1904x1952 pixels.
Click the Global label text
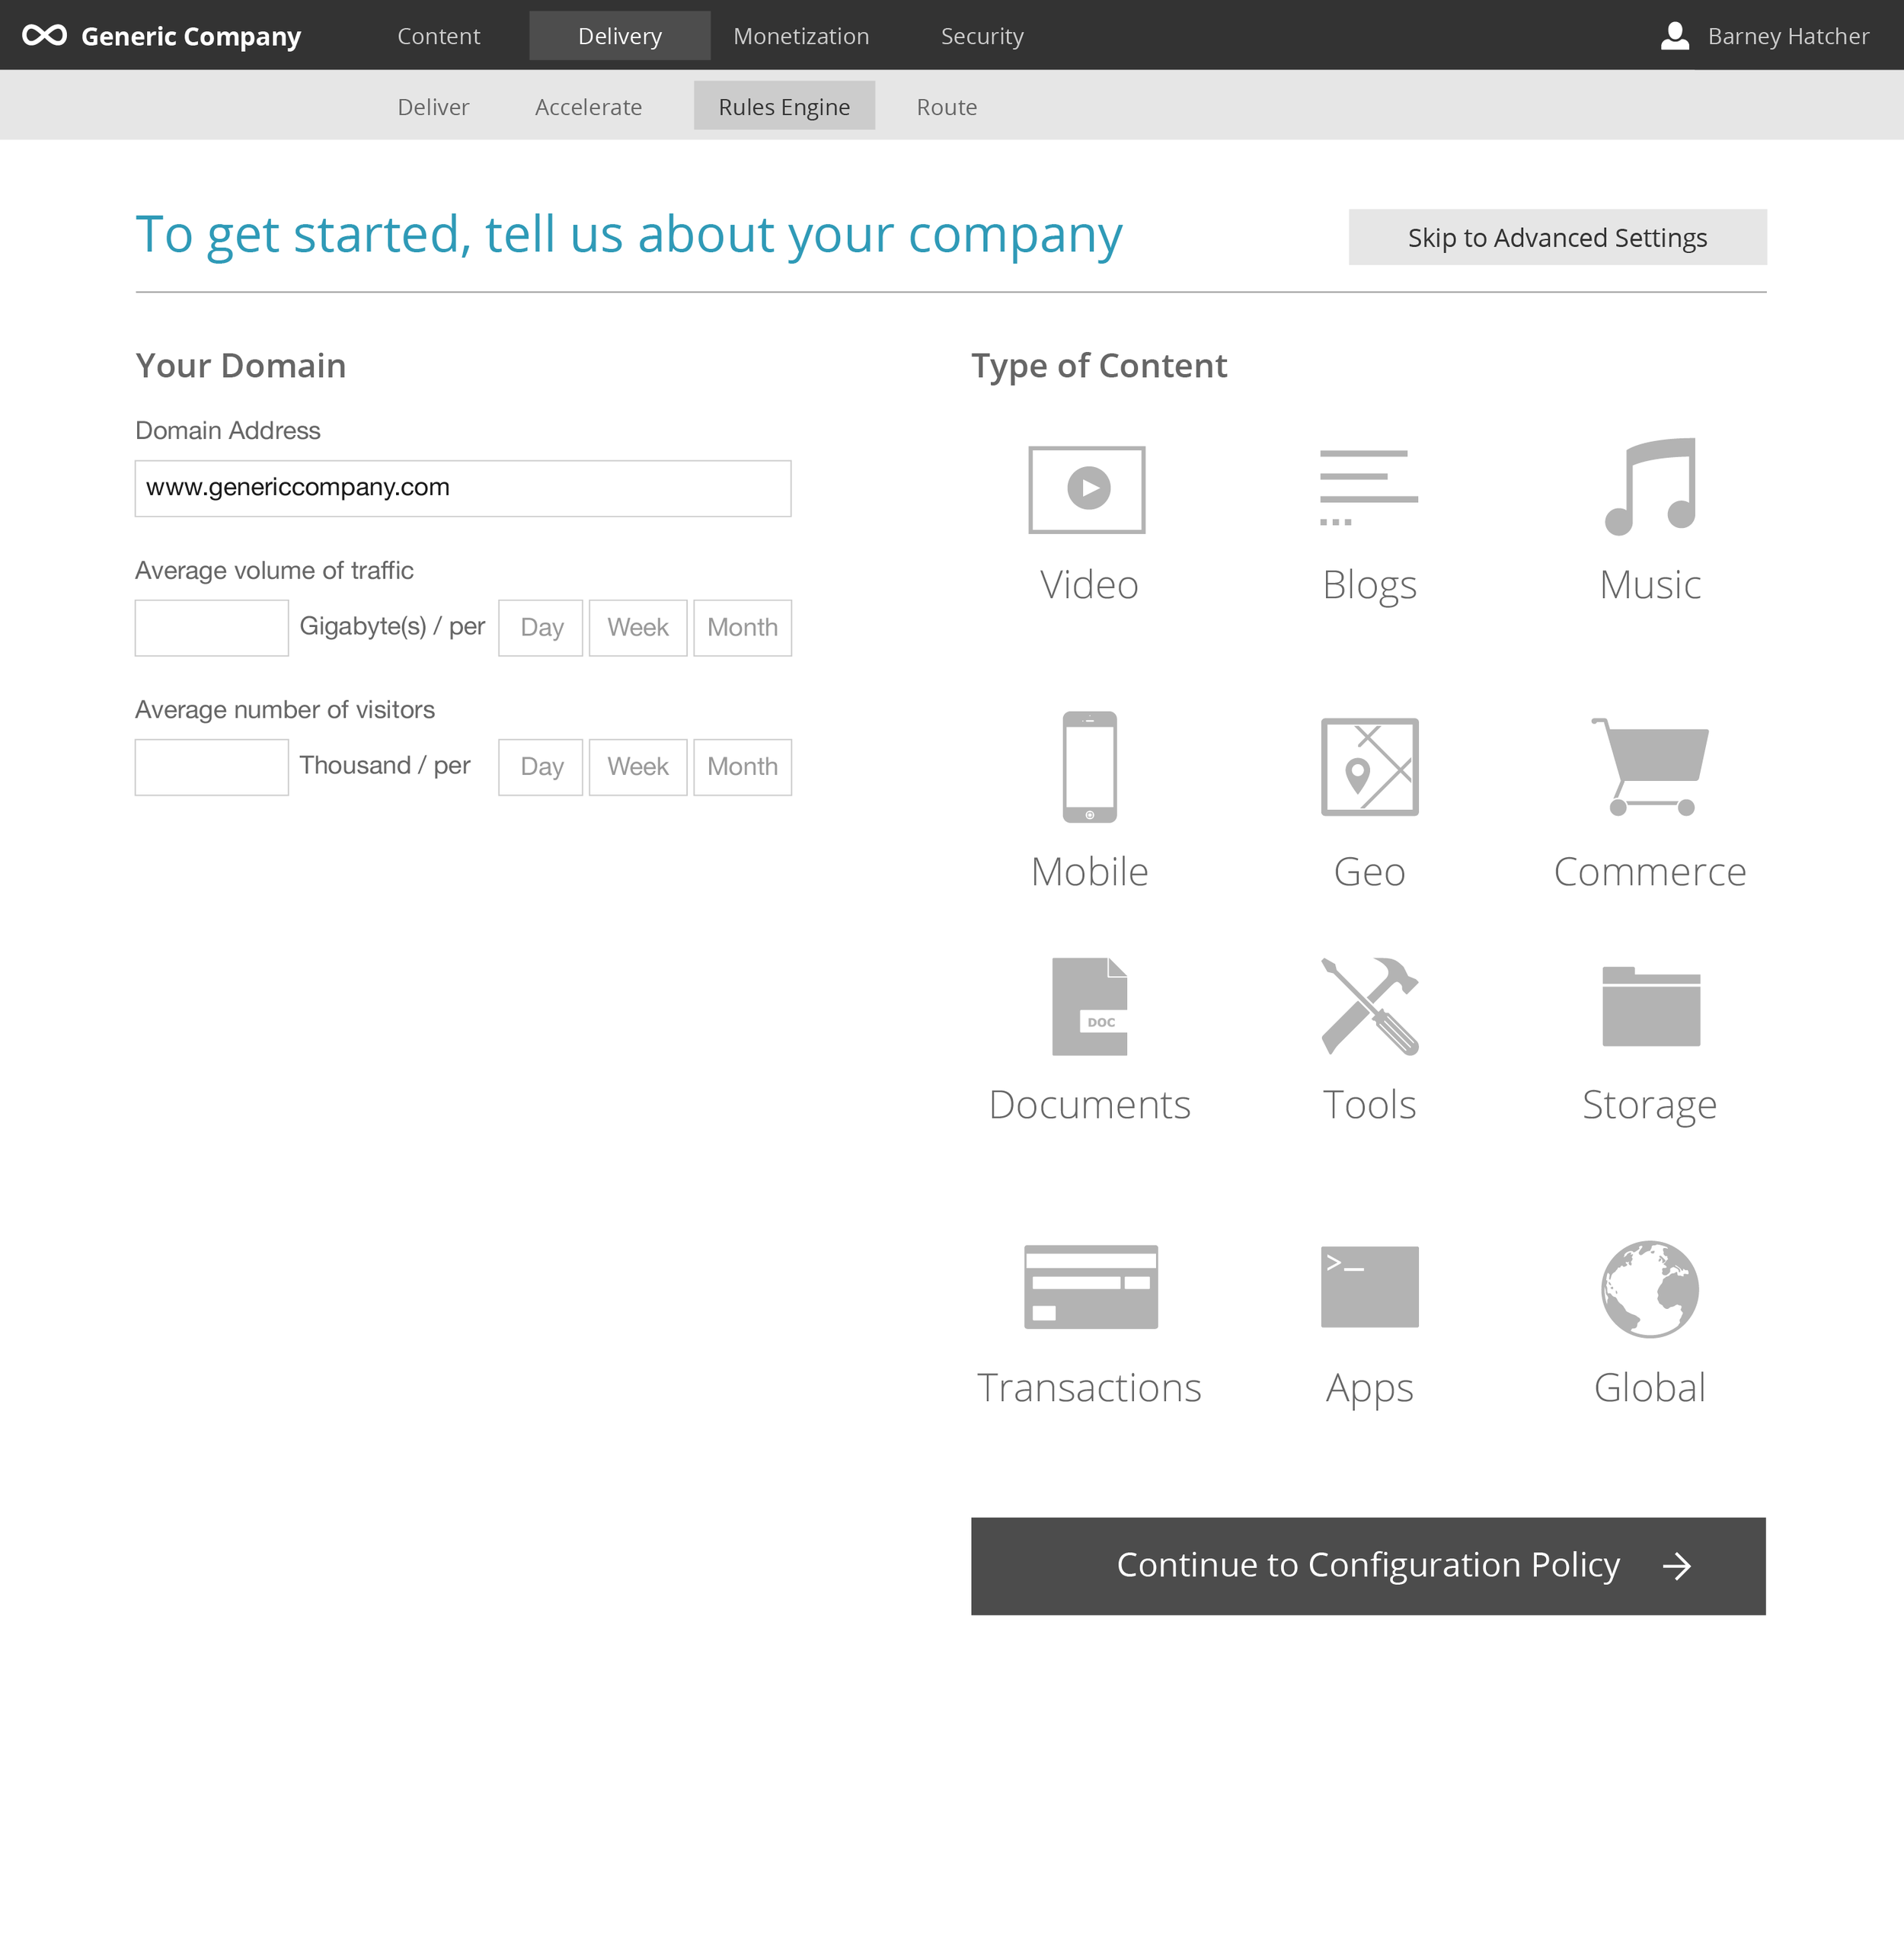click(x=1650, y=1389)
